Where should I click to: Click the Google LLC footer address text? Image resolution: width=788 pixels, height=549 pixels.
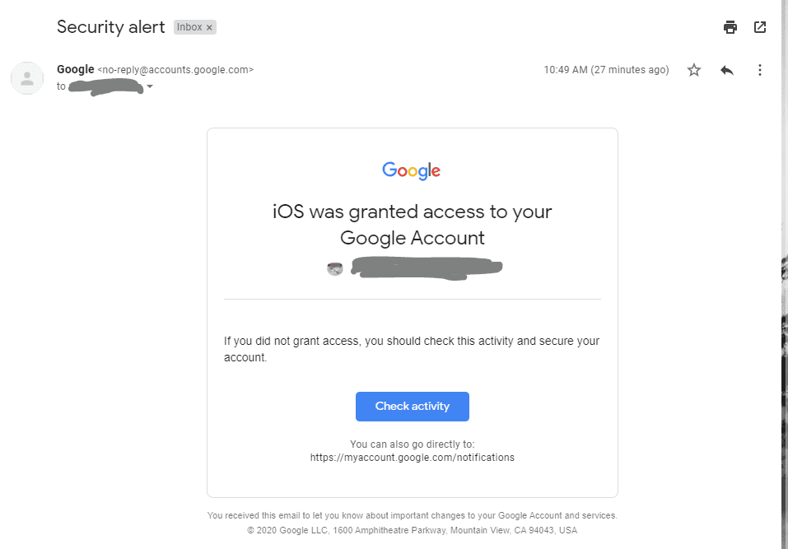pos(412,531)
